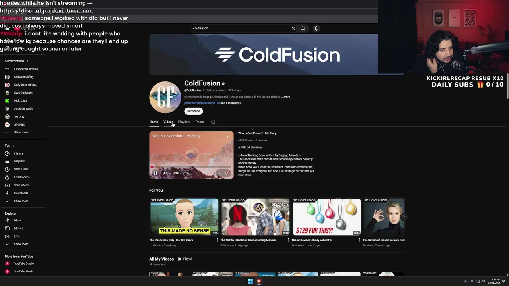The width and height of the screenshot is (509, 286).
Task: Subscribe to the ColdFusion channel
Action: pyautogui.click(x=194, y=111)
